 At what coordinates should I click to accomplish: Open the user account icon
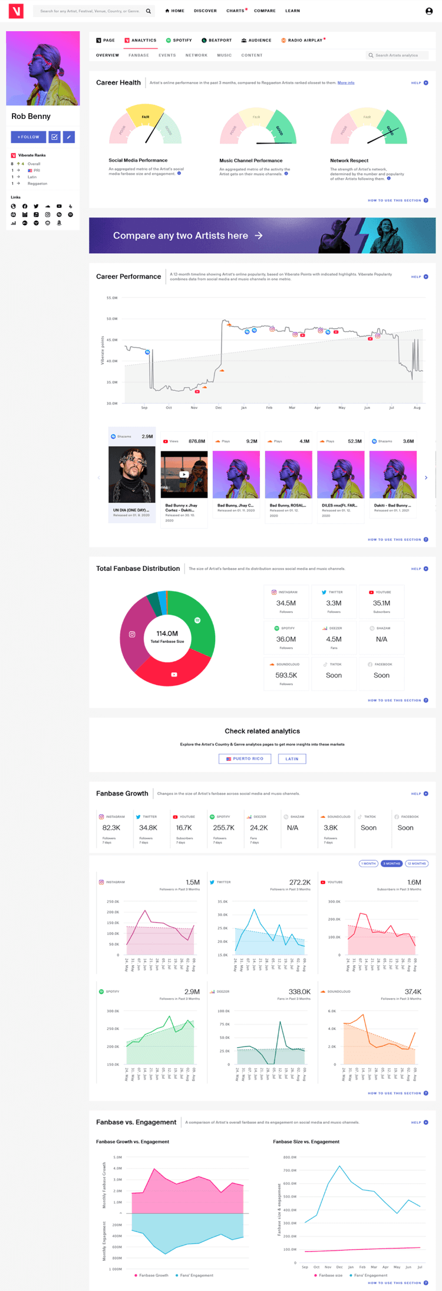pos(429,11)
